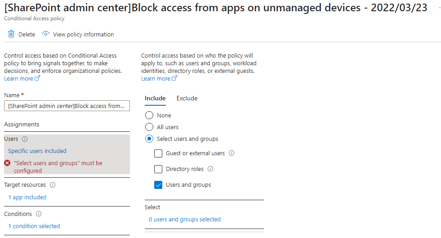Click the red error icon under Users

tap(7, 163)
